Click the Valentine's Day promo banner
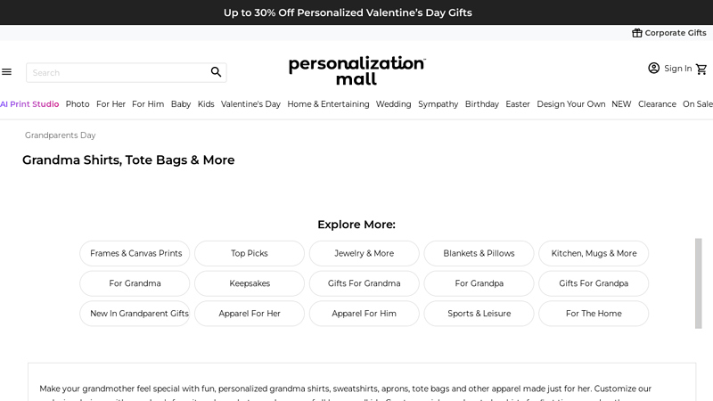 pyautogui.click(x=348, y=12)
